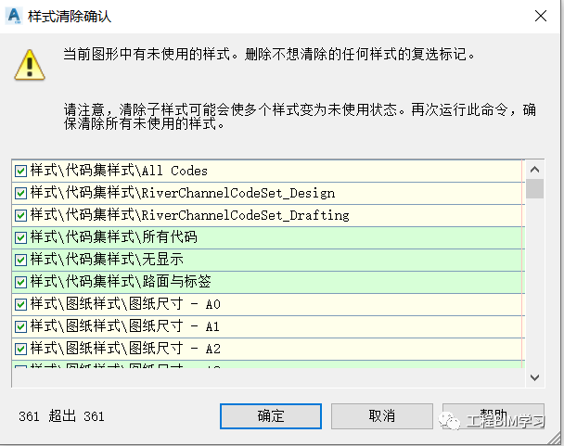
Task: Select row text 样式\代码集样式\路面与标签
Action: pos(121,282)
